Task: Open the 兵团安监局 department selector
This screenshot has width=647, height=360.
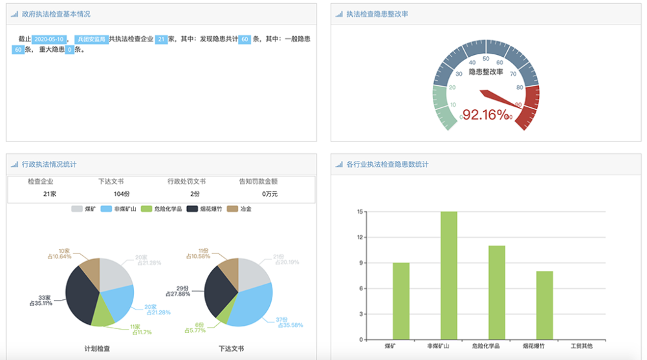Action: click(x=91, y=39)
